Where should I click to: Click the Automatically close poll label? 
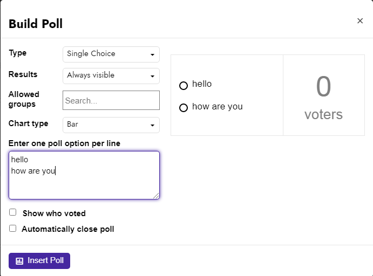(x=68, y=229)
